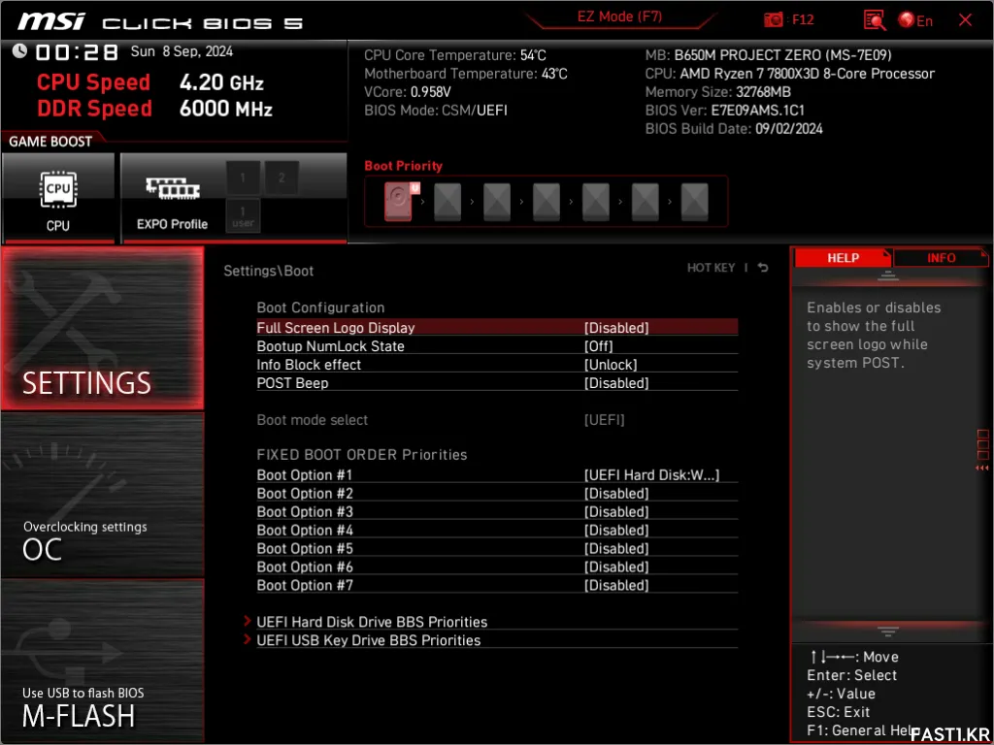The height and width of the screenshot is (745, 994).
Task: Select the EXPO user profile 1
Action: [x=243, y=215]
